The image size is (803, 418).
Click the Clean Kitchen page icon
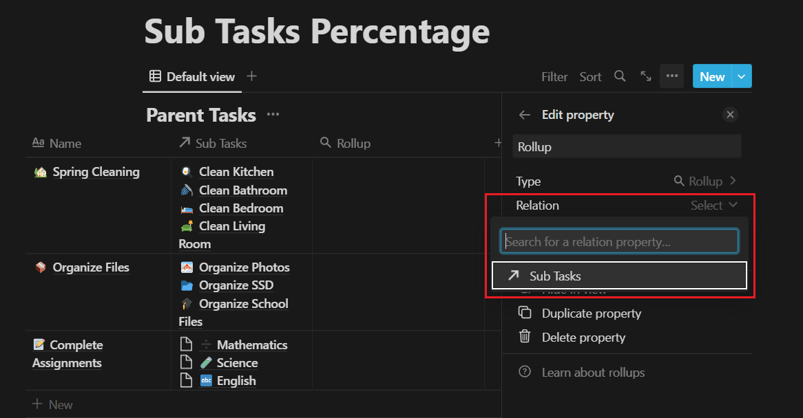tap(187, 172)
